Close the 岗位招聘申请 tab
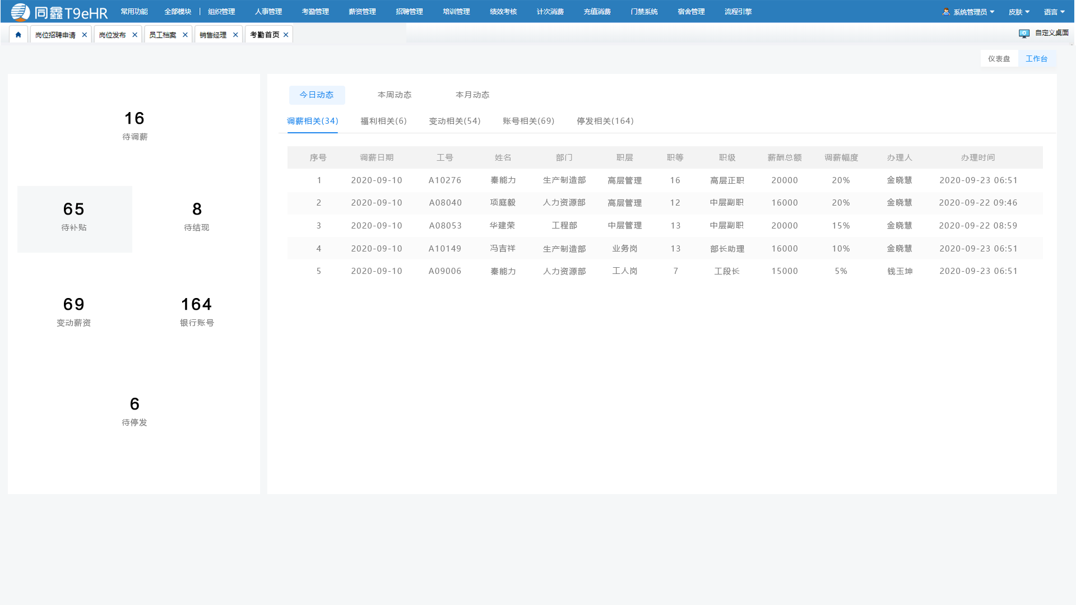The width and height of the screenshot is (1076, 605). (x=85, y=35)
